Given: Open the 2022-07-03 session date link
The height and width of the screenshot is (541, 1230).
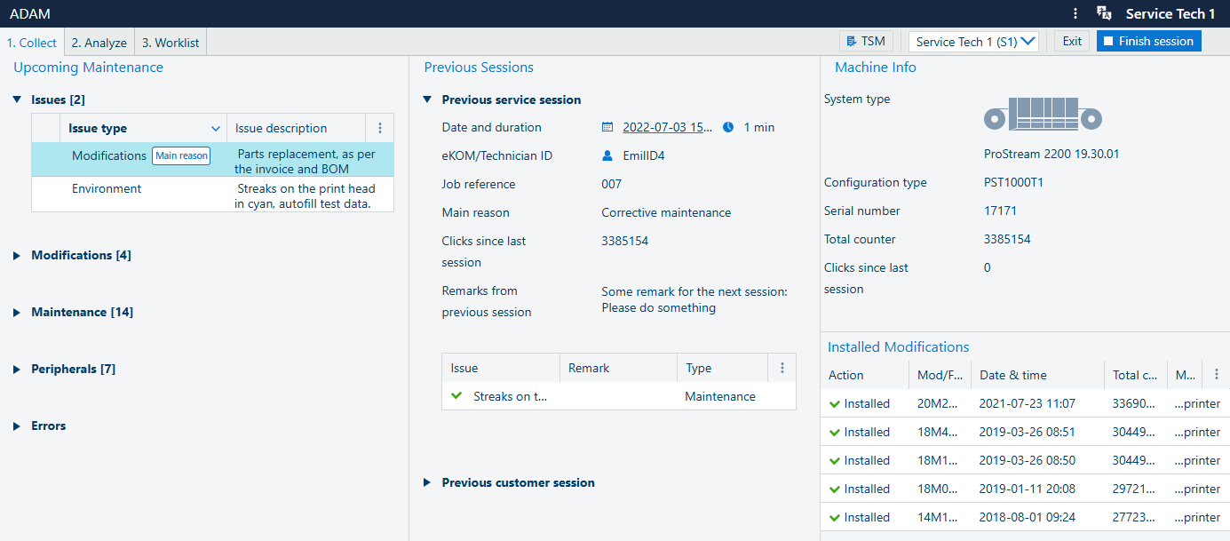Looking at the screenshot, I should pos(667,127).
